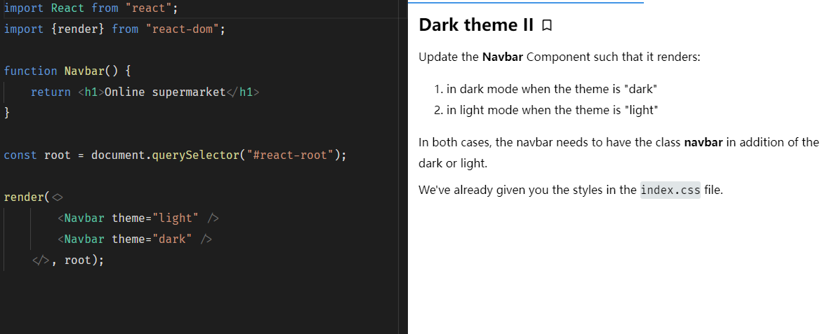The height and width of the screenshot is (334, 832).
Task: Click the Navbar function name in declaration
Action: click(x=84, y=71)
